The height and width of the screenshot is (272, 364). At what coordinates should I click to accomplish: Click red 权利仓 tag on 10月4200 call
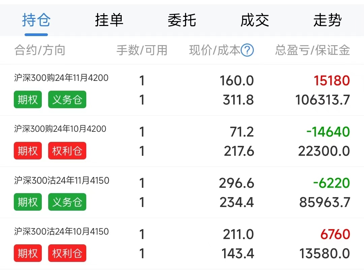pos(67,151)
